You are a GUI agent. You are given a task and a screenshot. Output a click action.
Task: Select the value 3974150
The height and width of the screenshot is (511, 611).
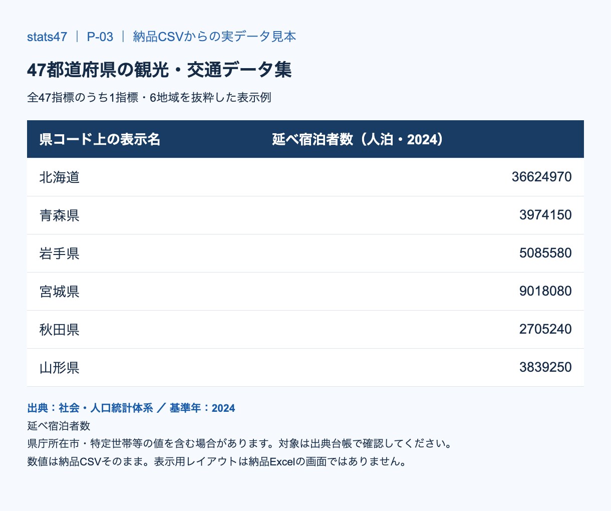[545, 215]
